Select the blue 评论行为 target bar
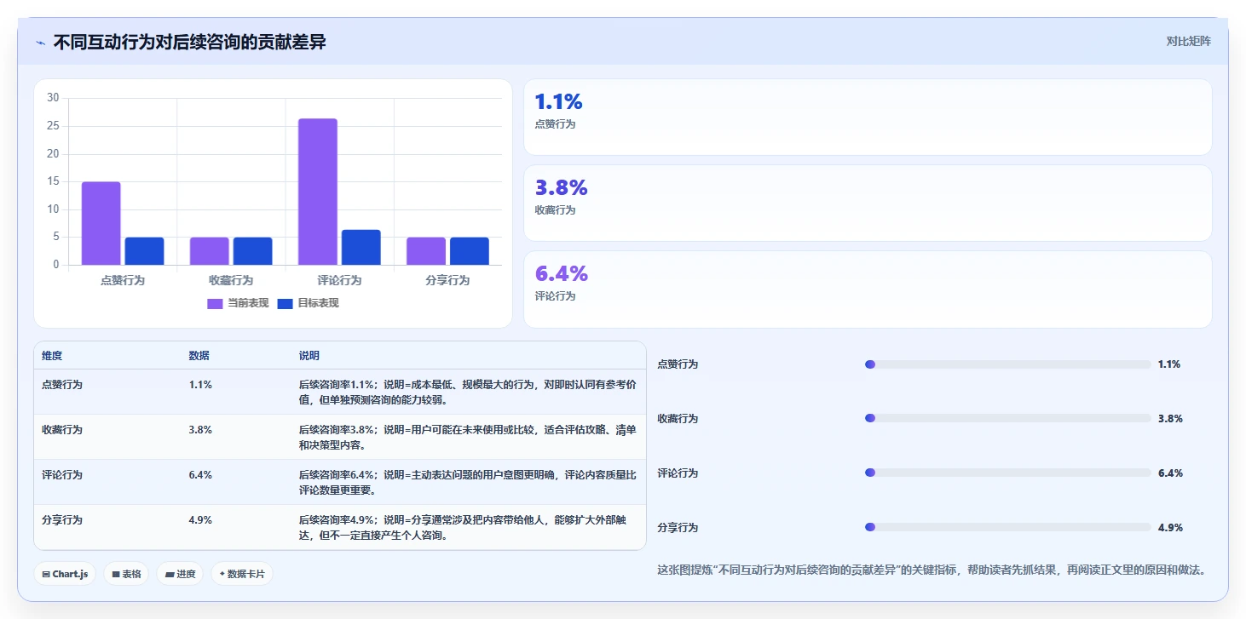Screen dimensions: 1246x619 (x=361, y=247)
